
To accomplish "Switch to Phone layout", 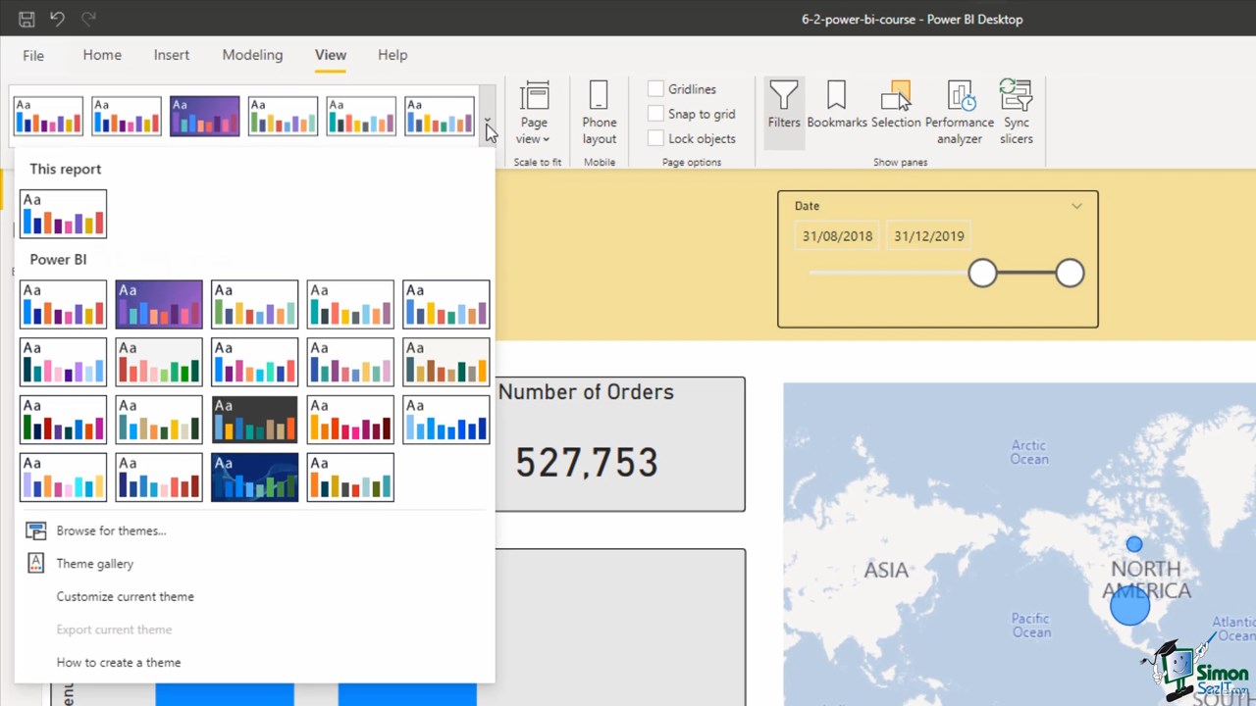I will pyautogui.click(x=599, y=114).
